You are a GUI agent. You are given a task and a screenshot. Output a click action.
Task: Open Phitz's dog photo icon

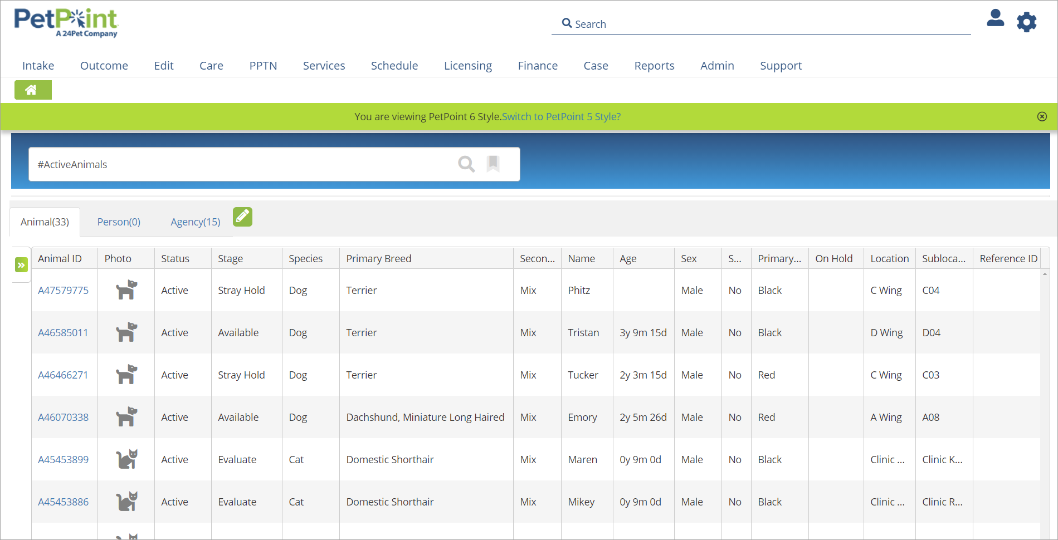[x=126, y=290]
